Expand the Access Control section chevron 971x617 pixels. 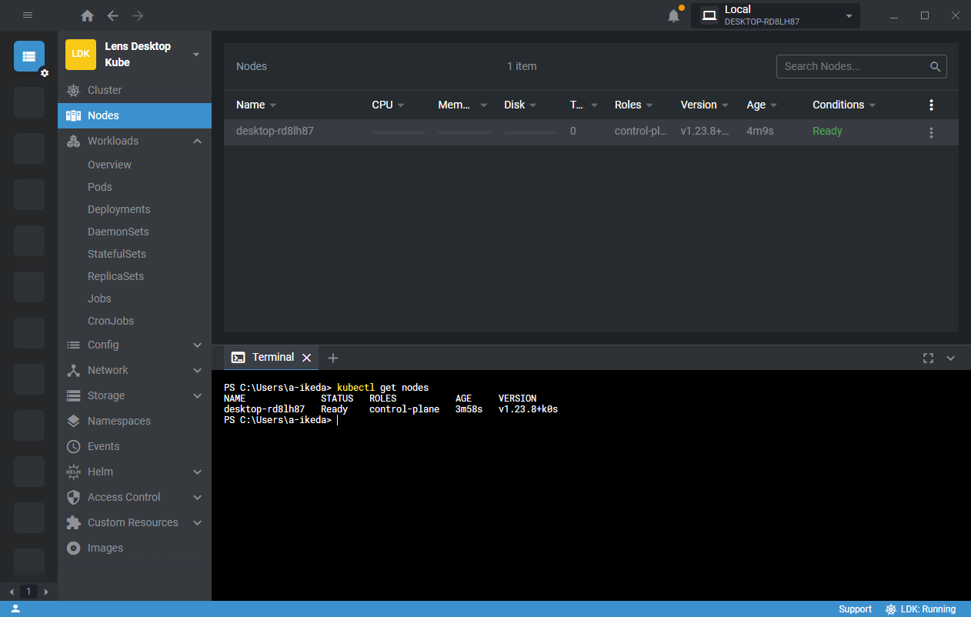(197, 497)
